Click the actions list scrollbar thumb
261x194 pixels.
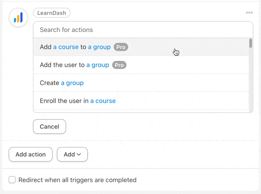(x=250, y=43)
